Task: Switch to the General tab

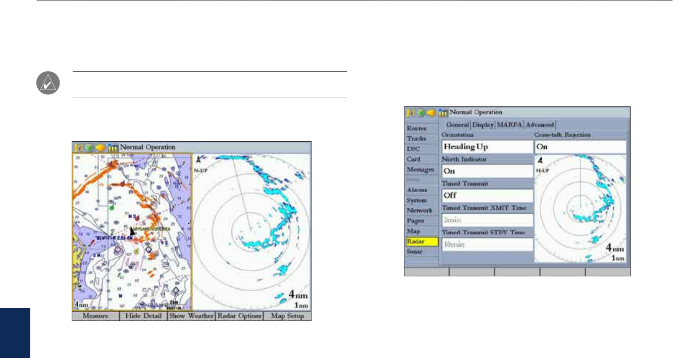Action: 457,125
